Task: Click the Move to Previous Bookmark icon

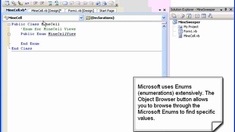Action: [x=72, y=3]
